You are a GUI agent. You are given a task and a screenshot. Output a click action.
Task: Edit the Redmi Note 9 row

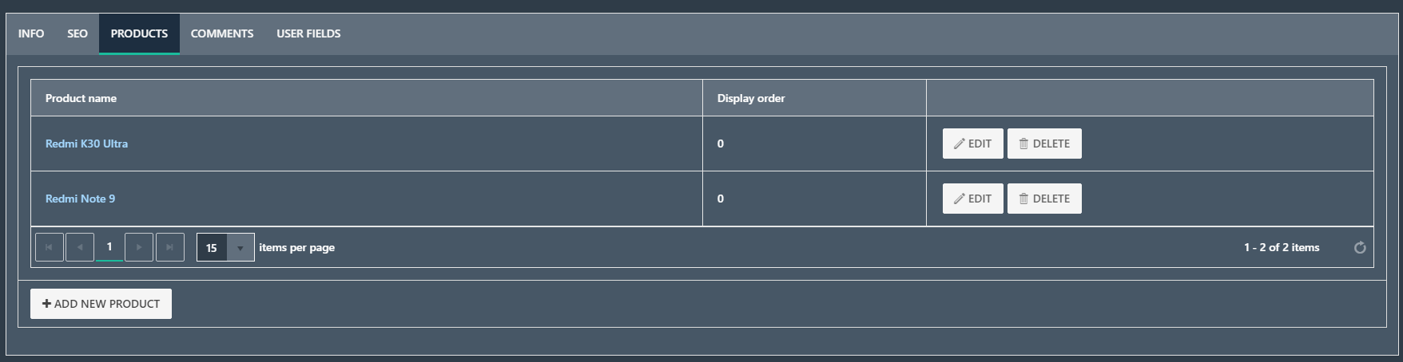[972, 199]
